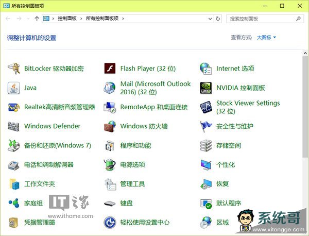Open the Java coffee cup icon

tap(14, 88)
